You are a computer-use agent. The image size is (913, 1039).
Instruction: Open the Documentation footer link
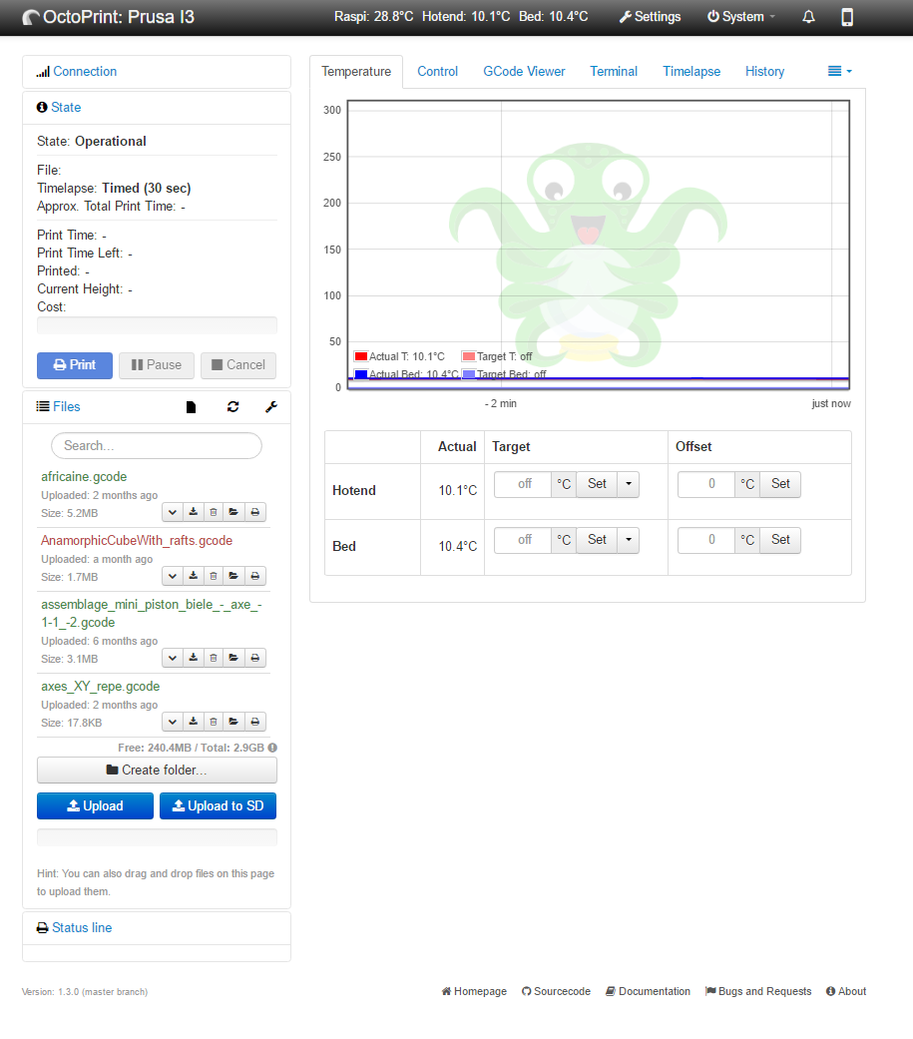point(648,991)
